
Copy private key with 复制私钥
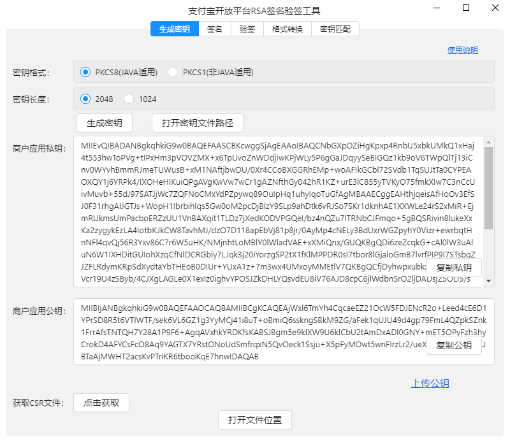point(454,268)
